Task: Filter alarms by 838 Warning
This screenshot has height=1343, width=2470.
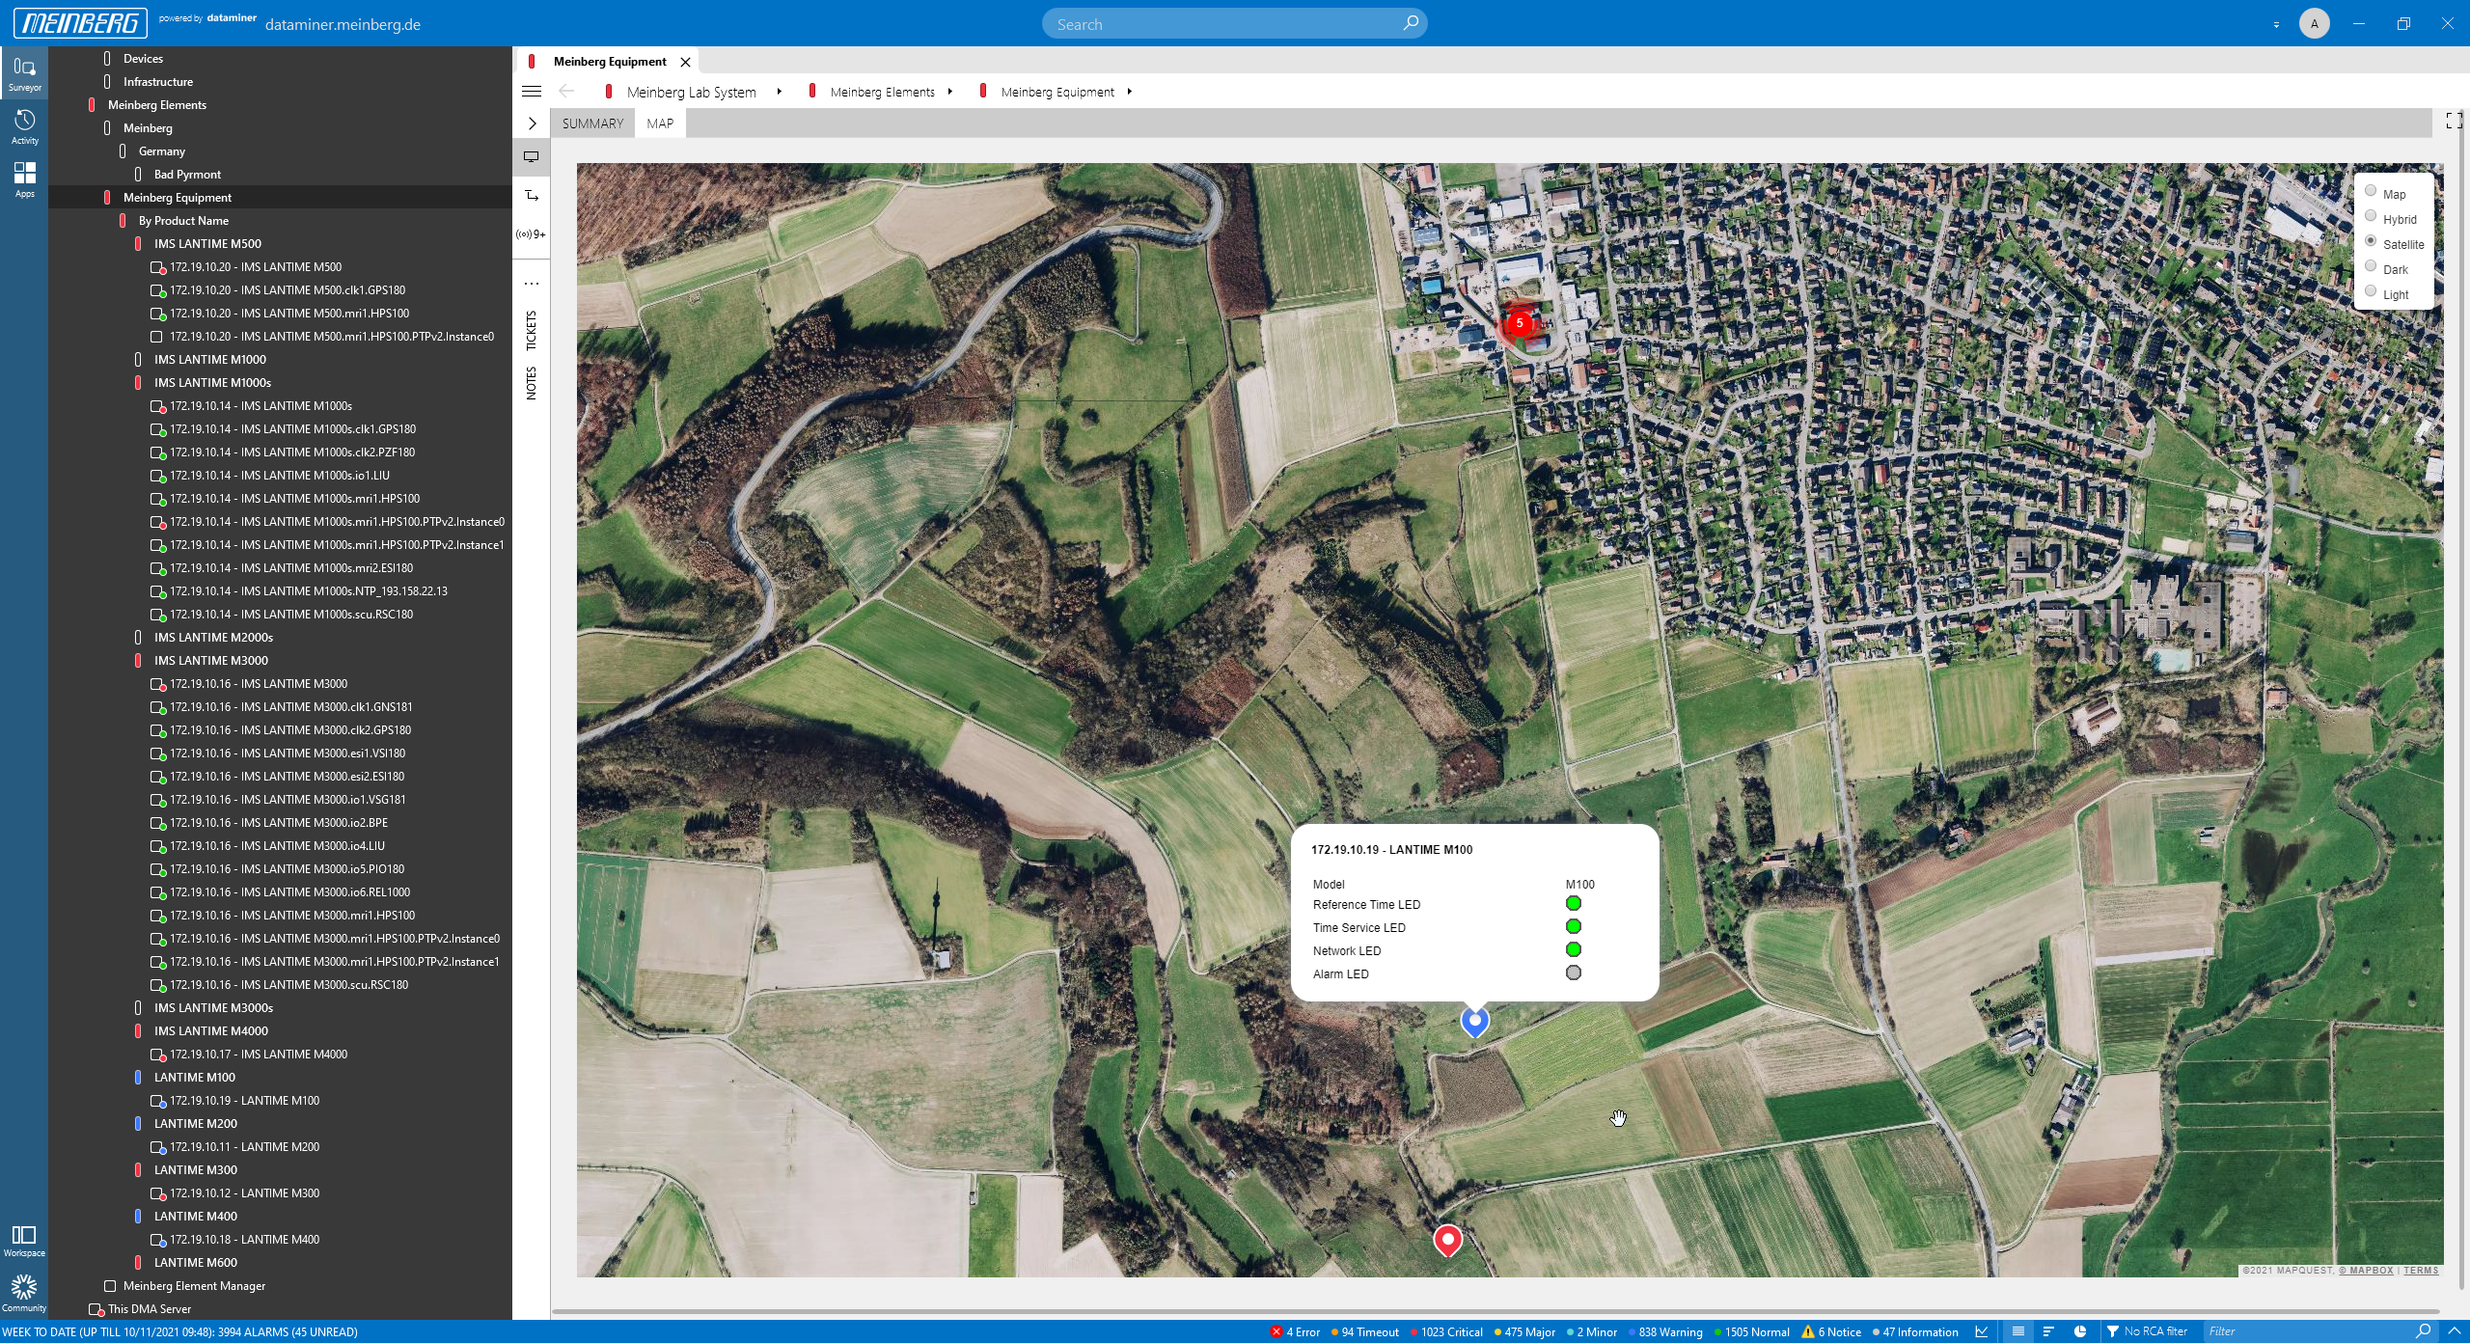Action: click(1665, 1332)
